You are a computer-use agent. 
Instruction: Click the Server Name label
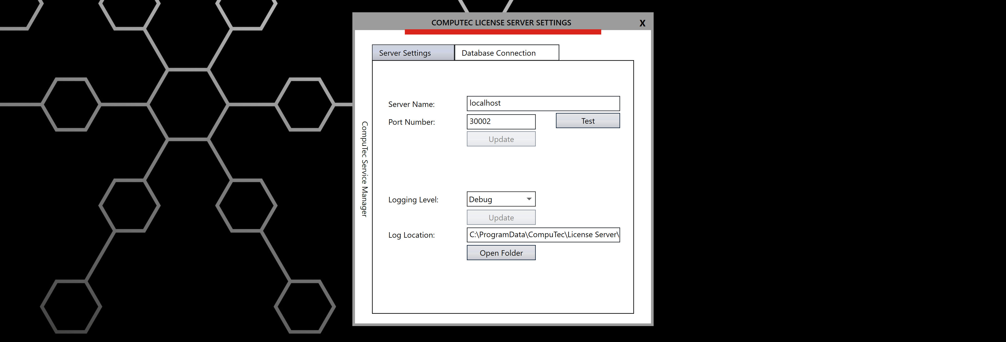pyautogui.click(x=411, y=104)
